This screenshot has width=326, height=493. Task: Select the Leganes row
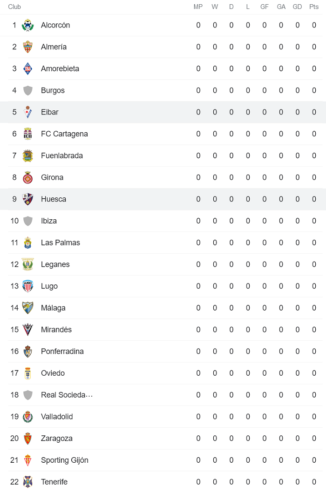[55, 264]
